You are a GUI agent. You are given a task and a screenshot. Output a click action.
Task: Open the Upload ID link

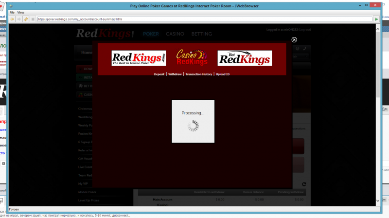[223, 74]
